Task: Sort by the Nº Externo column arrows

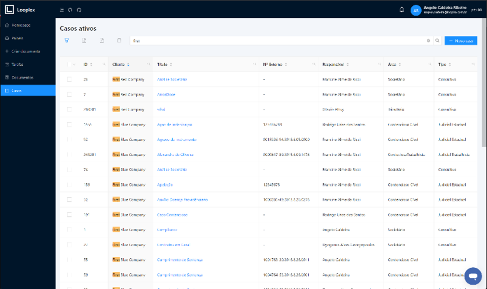Action: click(286, 64)
